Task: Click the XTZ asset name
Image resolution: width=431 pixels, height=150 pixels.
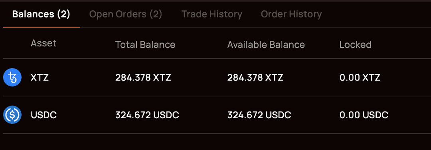Action: (x=40, y=78)
